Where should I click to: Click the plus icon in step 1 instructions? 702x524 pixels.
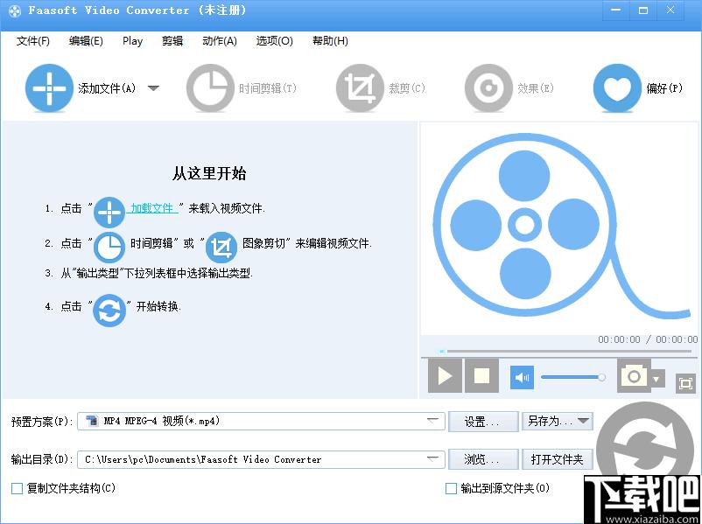coord(109,212)
